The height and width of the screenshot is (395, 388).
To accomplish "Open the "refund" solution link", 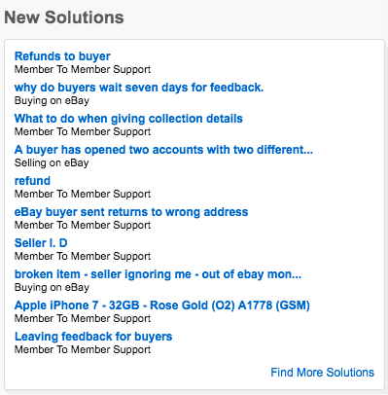I will coord(32,181).
